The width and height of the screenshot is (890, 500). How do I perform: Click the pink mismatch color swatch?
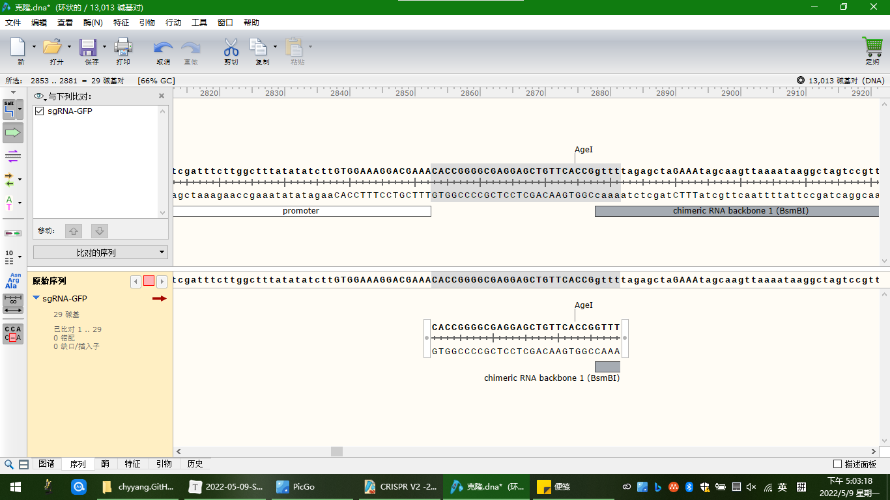[x=149, y=281]
